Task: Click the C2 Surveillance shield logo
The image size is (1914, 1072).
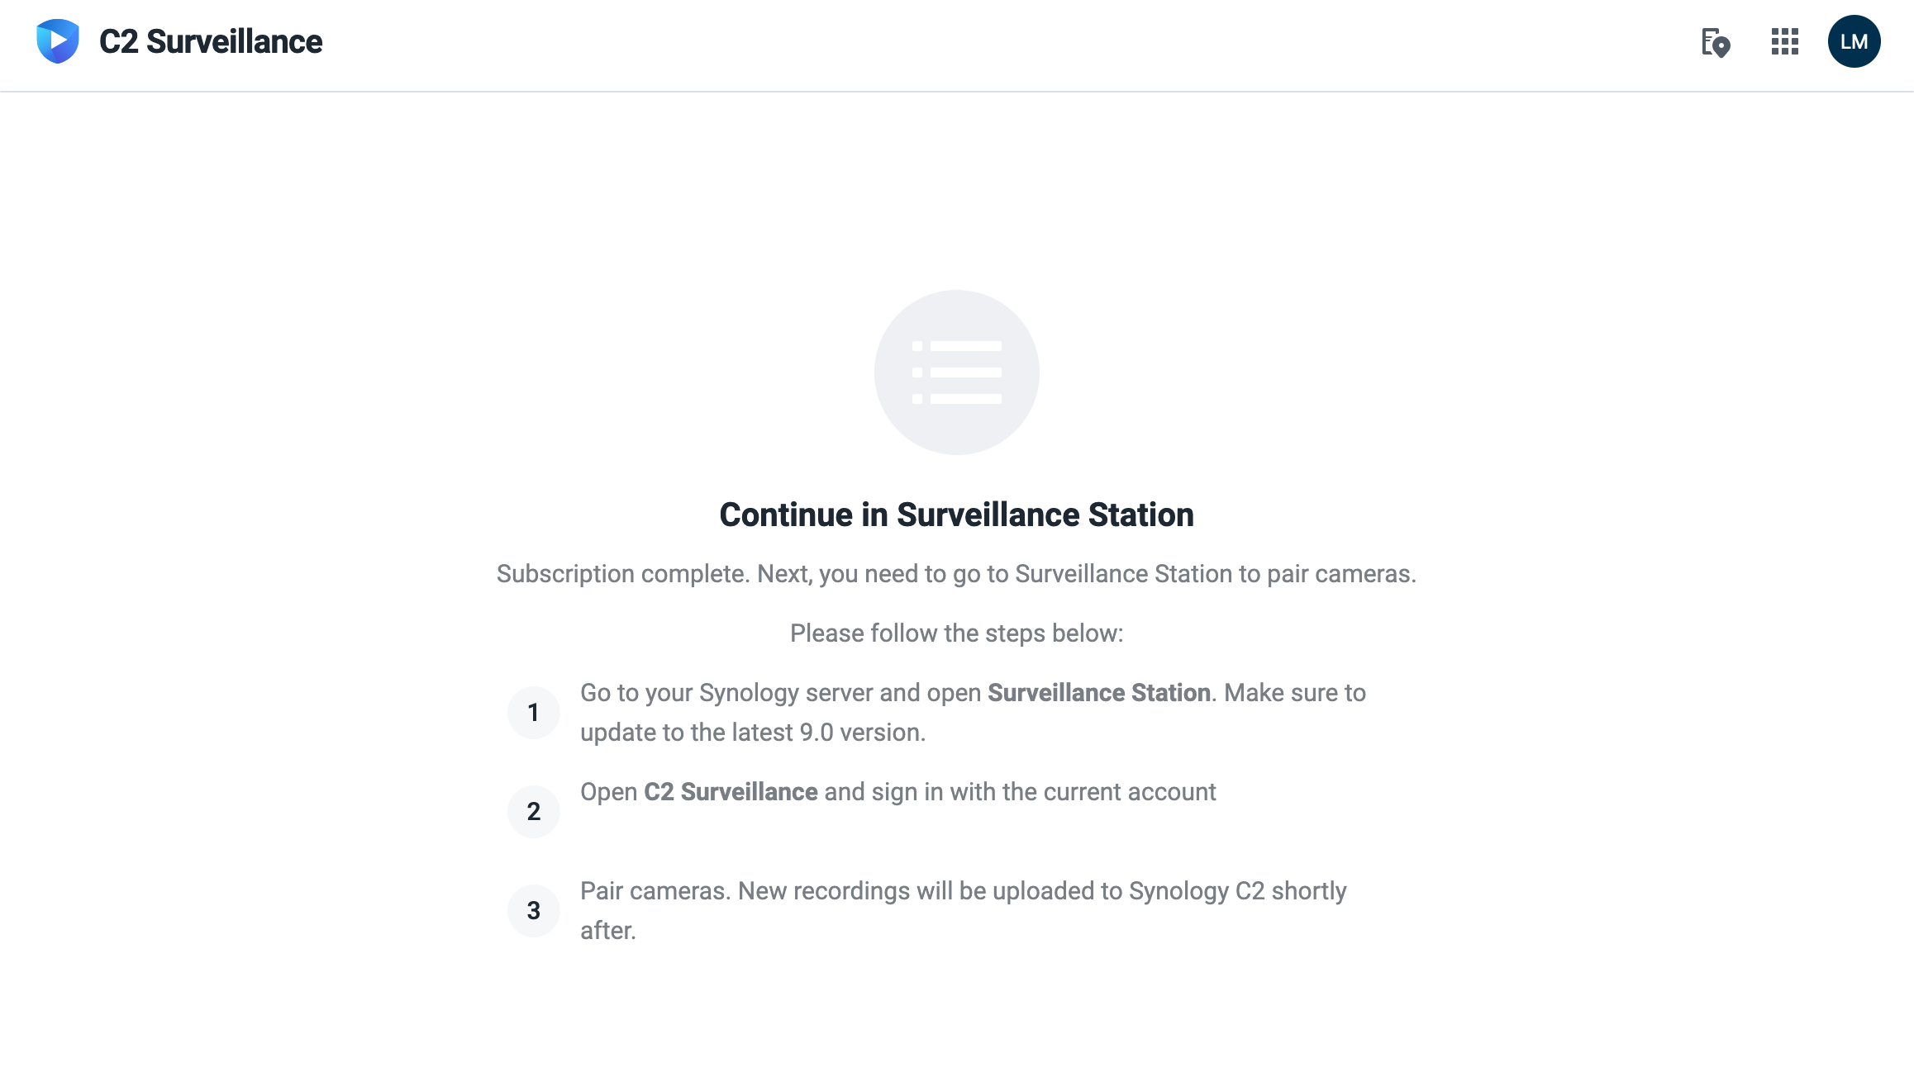Action: pos(58,41)
